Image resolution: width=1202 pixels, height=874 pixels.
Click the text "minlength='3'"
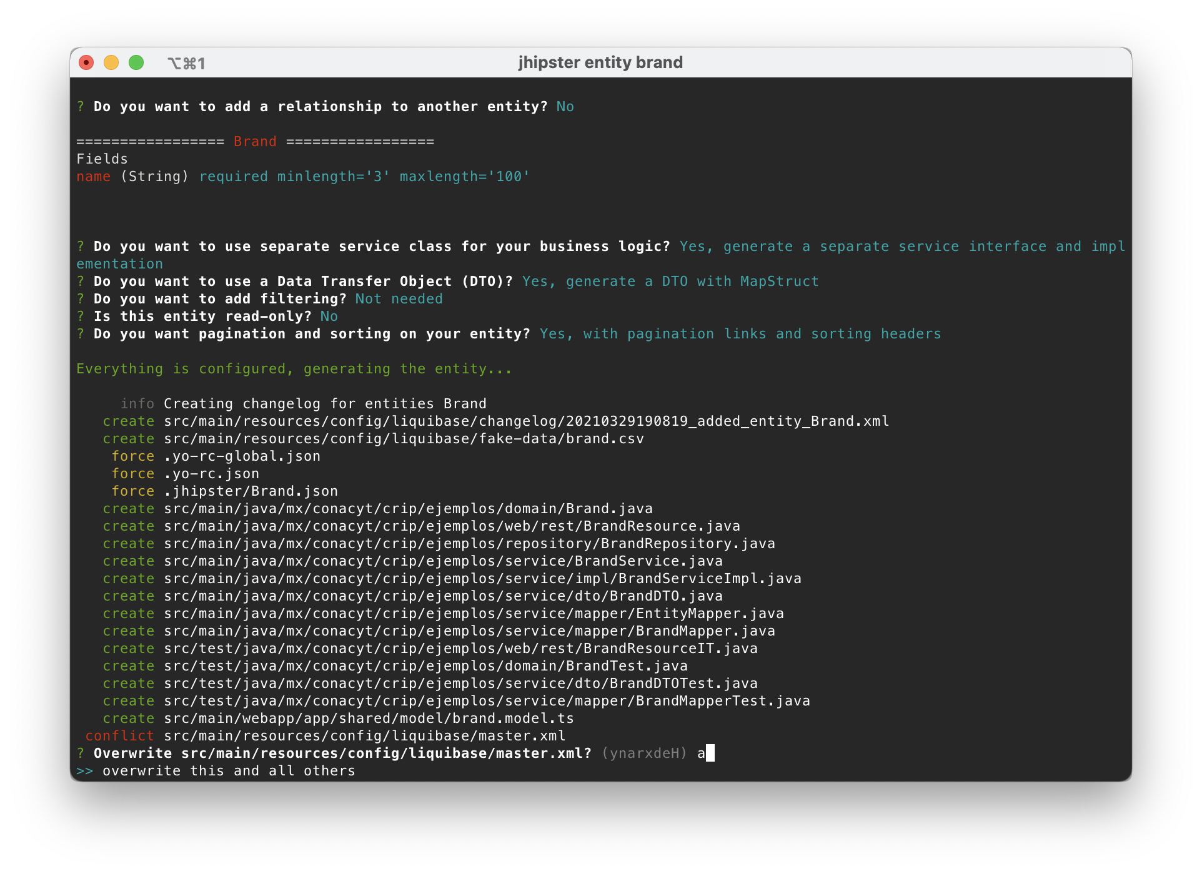[334, 177]
